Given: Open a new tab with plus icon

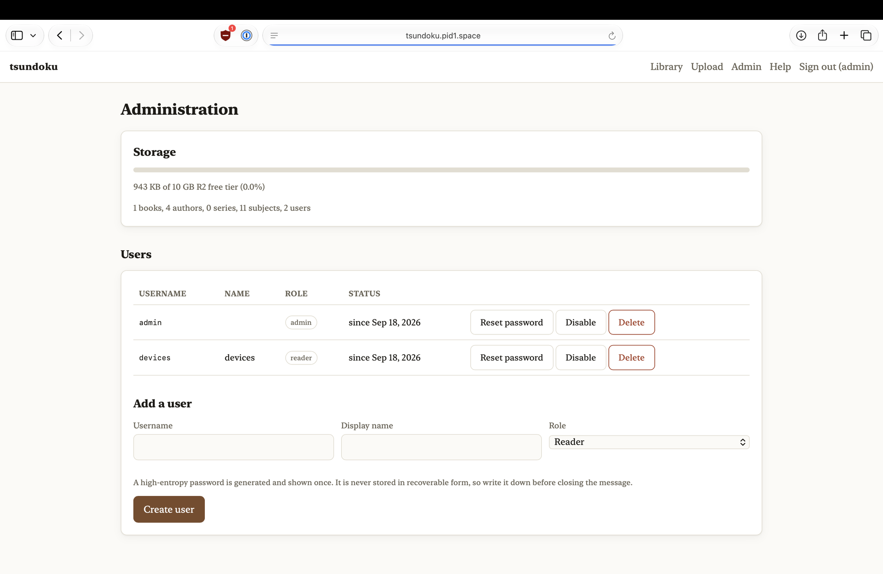Looking at the screenshot, I should 844,35.
